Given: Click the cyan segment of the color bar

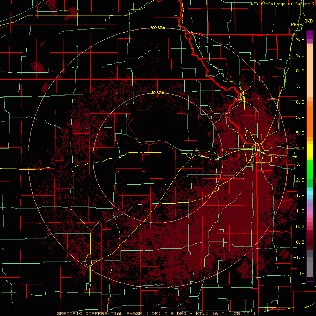Looking at the screenshot, I should 310,193.
